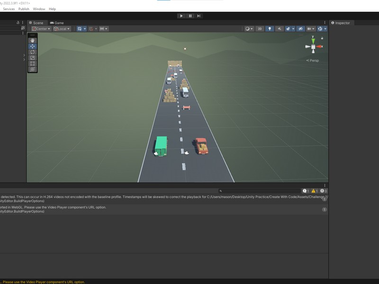Click the Step frame button

pyautogui.click(x=199, y=16)
